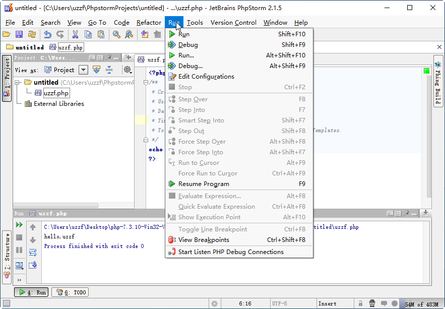
Task: Click the 4: Run tool window button
Action: (x=31, y=292)
